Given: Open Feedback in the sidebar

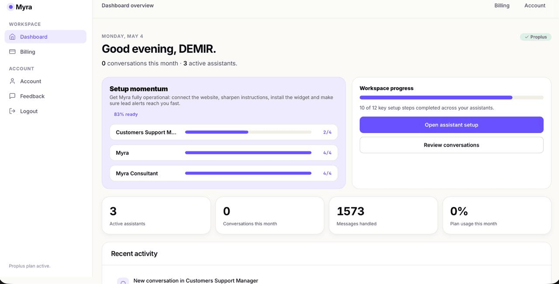Looking at the screenshot, I should 45,96.
